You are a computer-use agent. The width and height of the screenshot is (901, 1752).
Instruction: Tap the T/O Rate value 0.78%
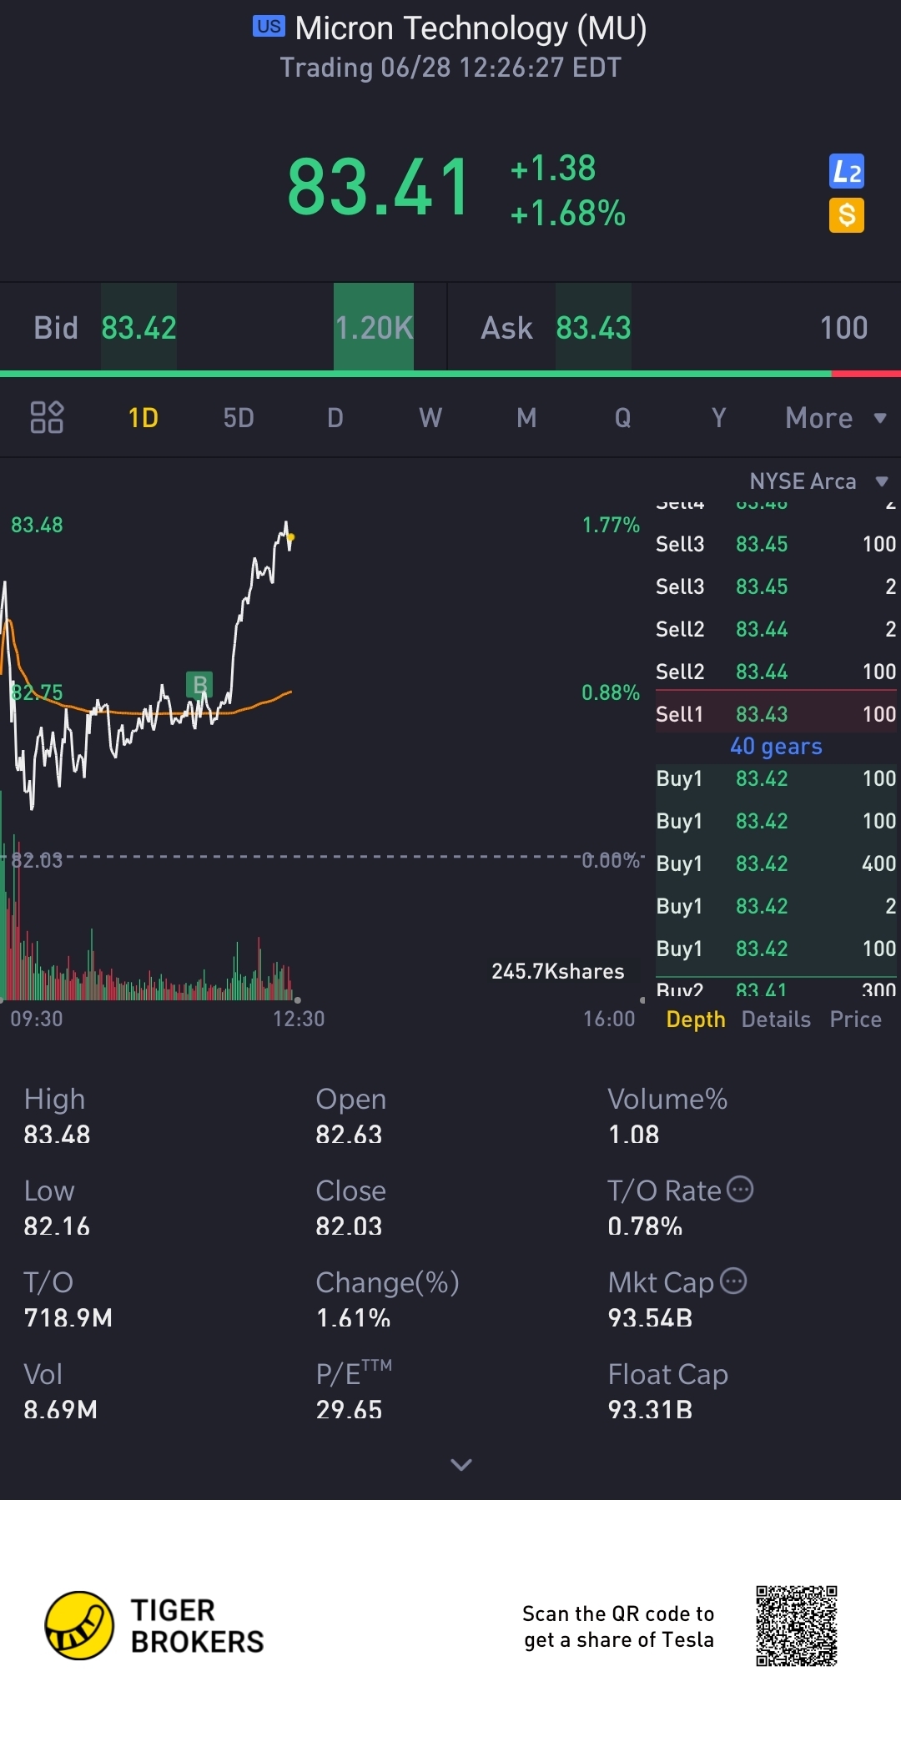click(x=645, y=1226)
